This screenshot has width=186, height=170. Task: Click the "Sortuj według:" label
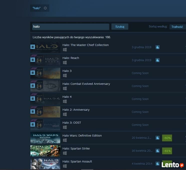(158, 26)
